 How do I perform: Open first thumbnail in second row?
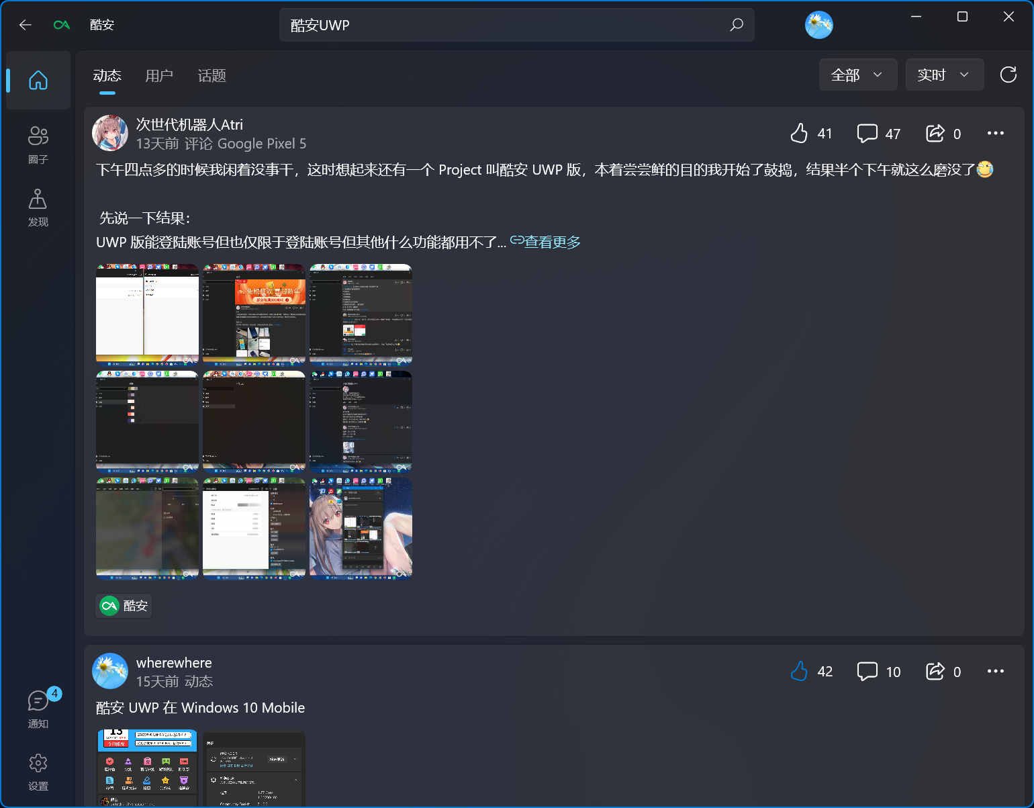[148, 421]
